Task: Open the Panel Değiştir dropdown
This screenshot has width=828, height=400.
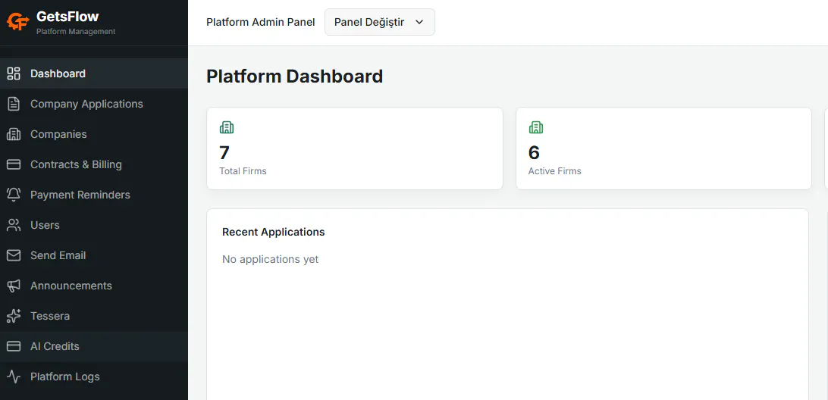Action: click(380, 22)
